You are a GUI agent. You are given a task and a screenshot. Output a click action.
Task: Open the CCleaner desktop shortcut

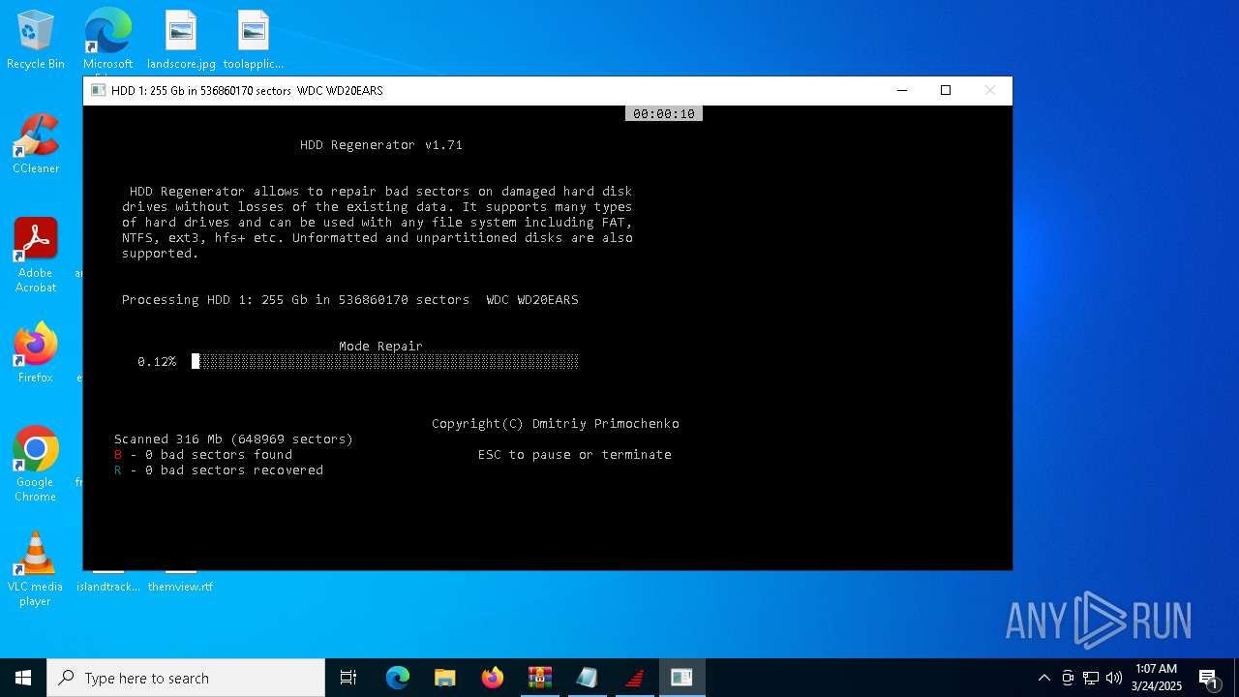[x=36, y=145]
